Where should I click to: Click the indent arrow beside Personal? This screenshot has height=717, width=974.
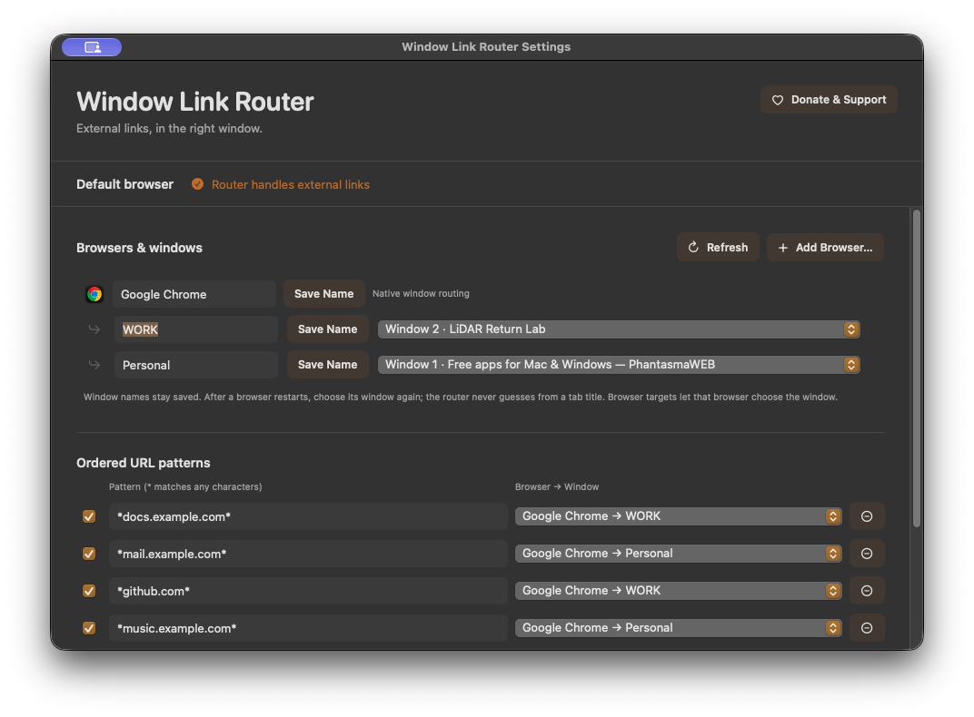(94, 365)
